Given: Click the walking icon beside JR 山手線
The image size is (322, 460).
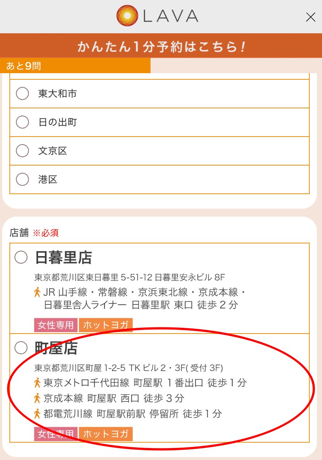Looking at the screenshot, I should 37,292.
